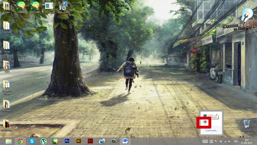Select the Purasu desktop shortcut
This screenshot has width=257, height=145.
click(21, 7)
